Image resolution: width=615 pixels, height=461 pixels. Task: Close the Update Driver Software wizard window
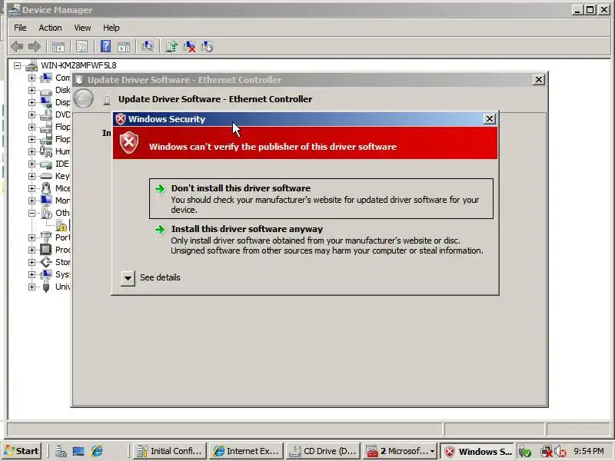tap(539, 80)
